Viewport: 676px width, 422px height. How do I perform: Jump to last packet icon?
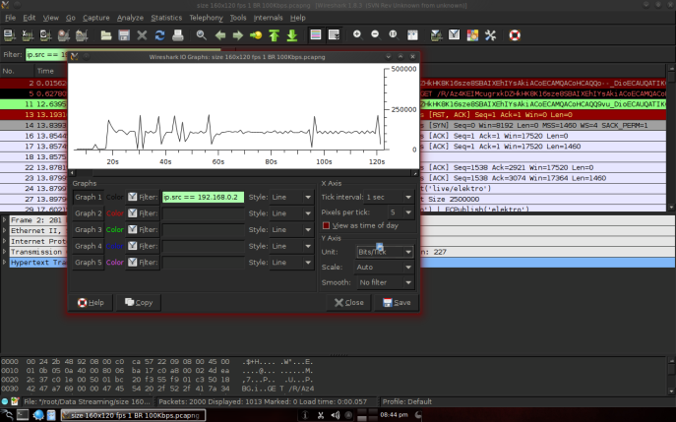coord(292,34)
